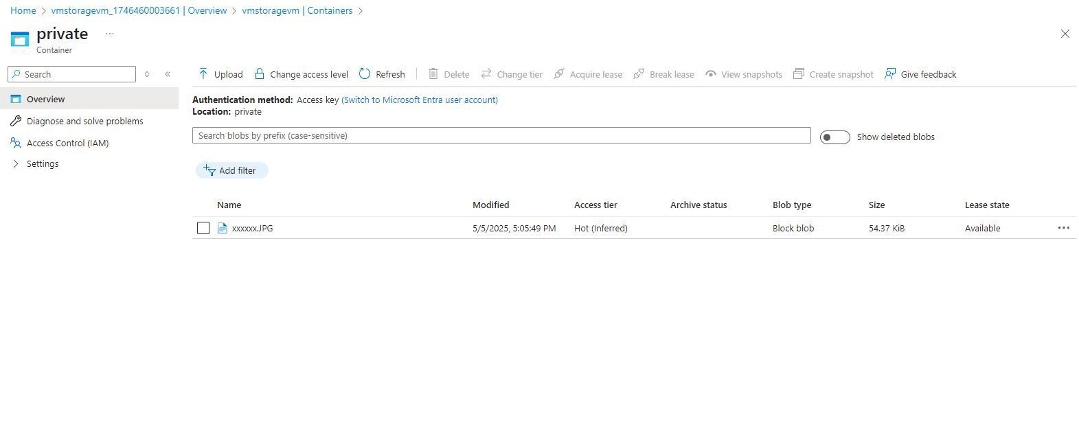Check the xxxxxx.JPG row checkbox
Screen dimensions: 1079x436
(x=203, y=228)
